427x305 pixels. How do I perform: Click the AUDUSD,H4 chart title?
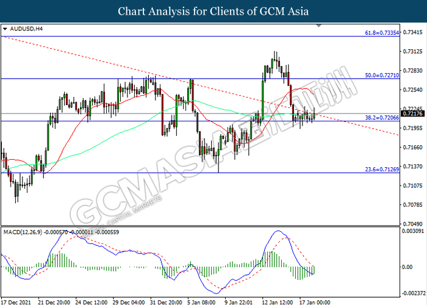click(26, 29)
